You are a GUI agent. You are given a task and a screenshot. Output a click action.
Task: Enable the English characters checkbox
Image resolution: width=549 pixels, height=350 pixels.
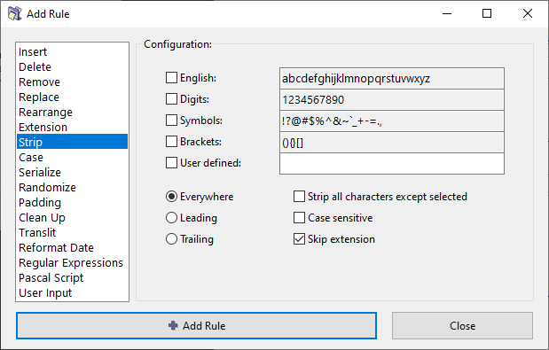[x=171, y=78]
